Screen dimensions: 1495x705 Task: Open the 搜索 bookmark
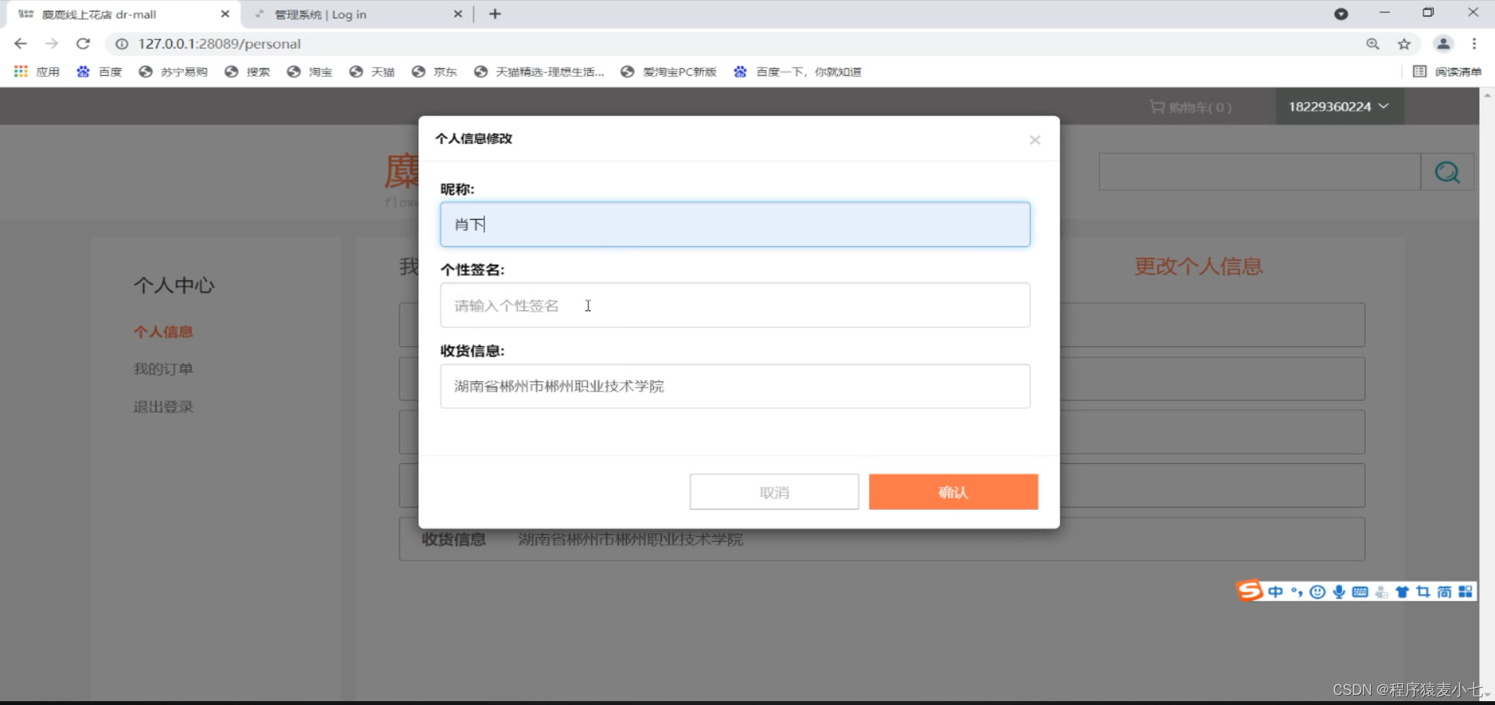pyautogui.click(x=247, y=72)
